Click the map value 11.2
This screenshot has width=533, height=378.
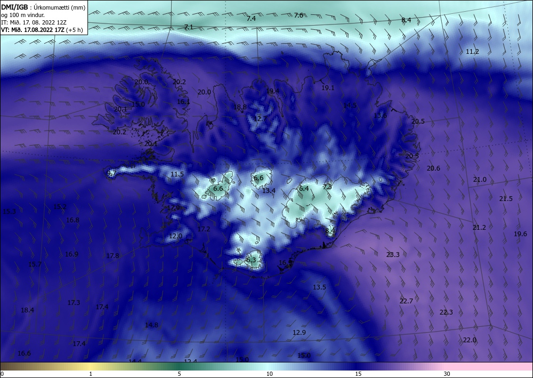click(472, 52)
